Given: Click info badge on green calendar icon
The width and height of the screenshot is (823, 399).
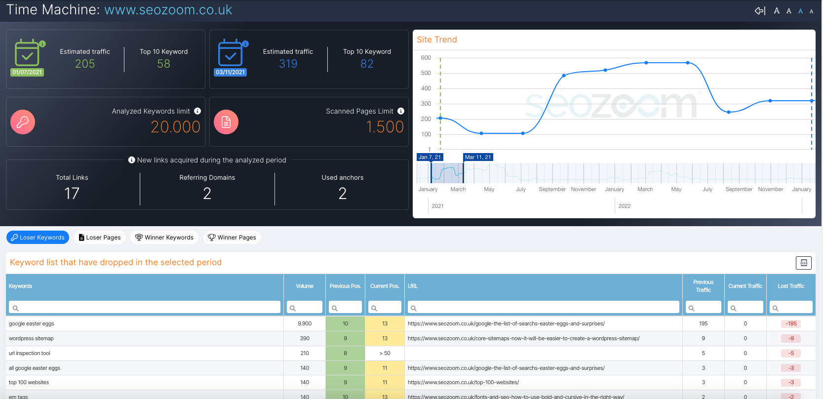Looking at the screenshot, I should tap(42, 44).
